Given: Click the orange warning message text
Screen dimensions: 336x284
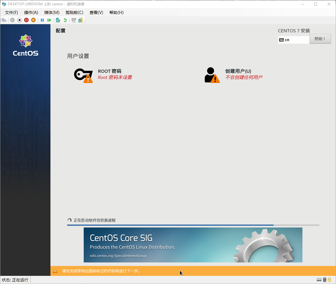Looking at the screenshot, I should coord(101,271).
